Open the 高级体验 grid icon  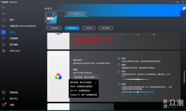point(4,92)
